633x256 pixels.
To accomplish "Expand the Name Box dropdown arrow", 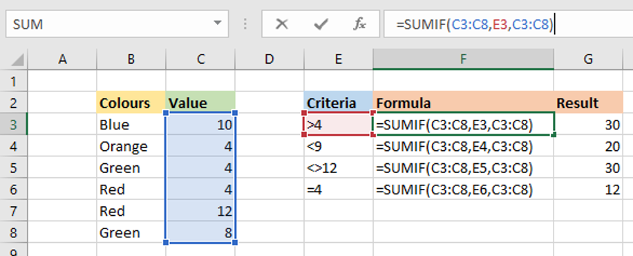I will click(217, 24).
